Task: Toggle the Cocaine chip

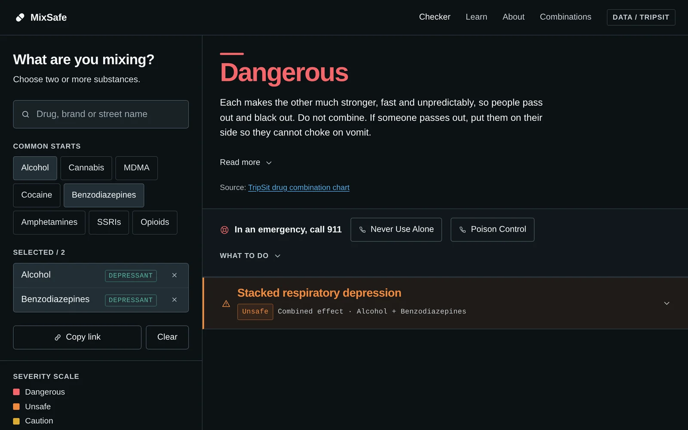Action: click(x=37, y=195)
